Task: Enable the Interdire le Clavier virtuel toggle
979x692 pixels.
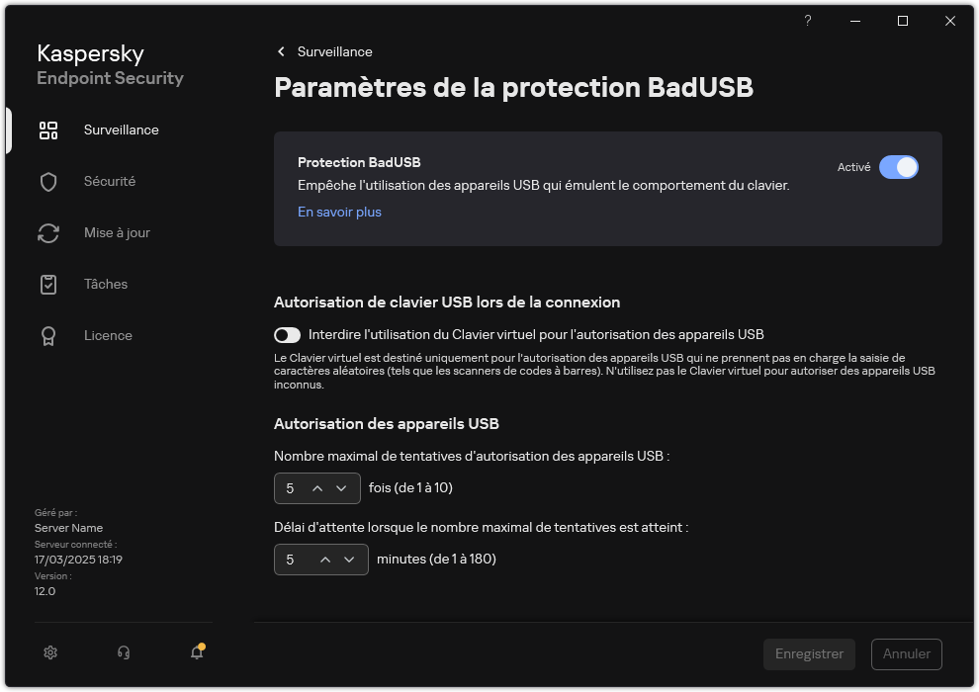Action: 288,334
